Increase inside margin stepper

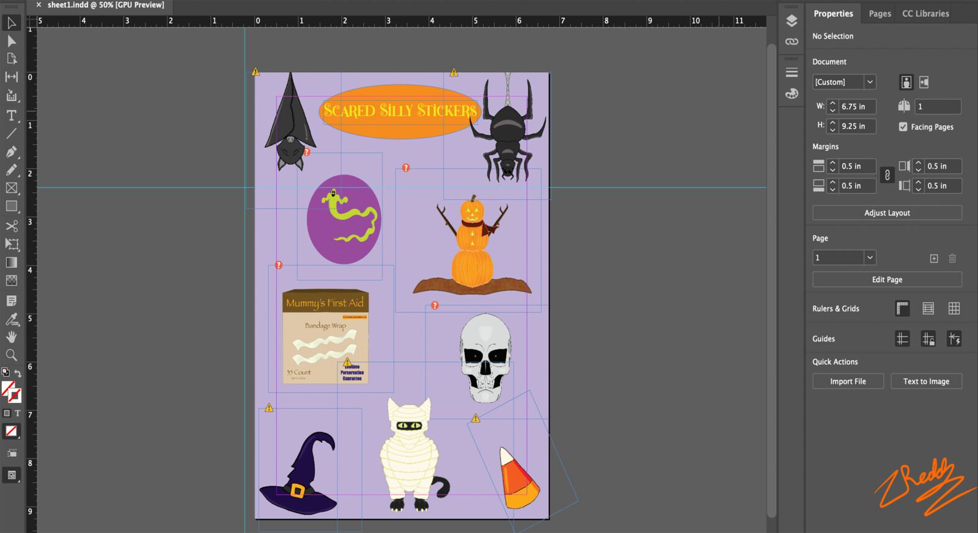[x=918, y=162]
